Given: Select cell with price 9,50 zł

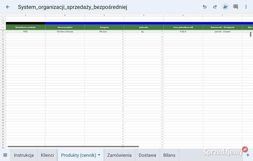Looking at the screenshot, I should [183, 31].
